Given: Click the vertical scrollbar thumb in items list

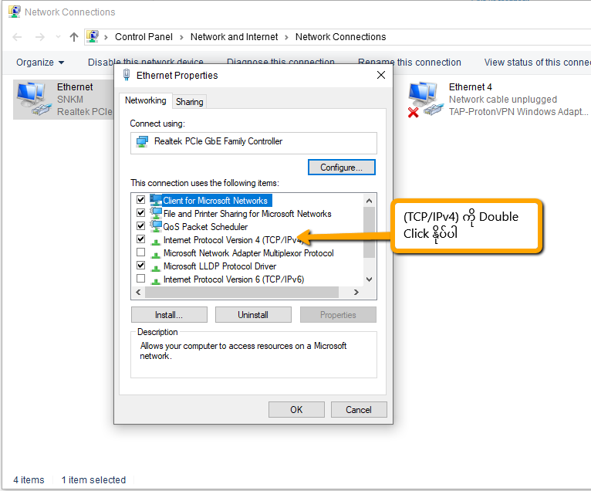Looking at the screenshot, I should pyautogui.click(x=369, y=232).
